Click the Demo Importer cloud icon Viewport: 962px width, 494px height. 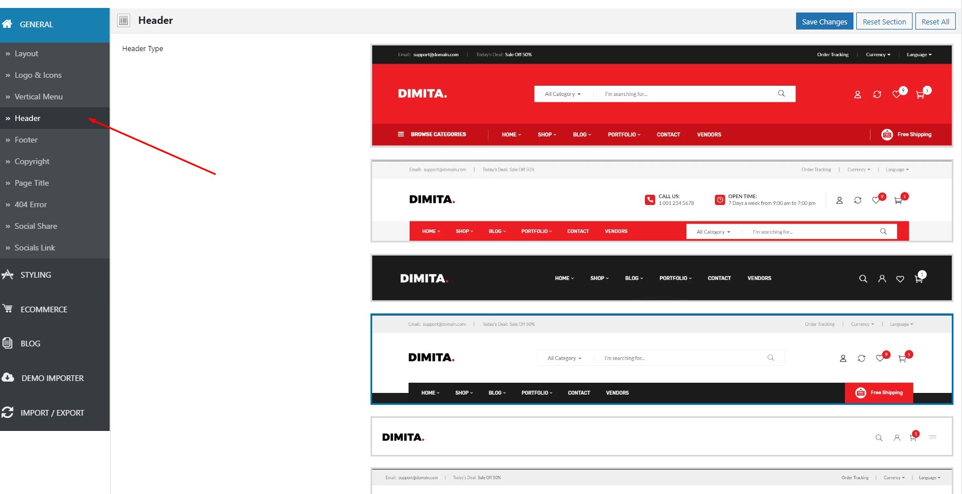point(8,377)
